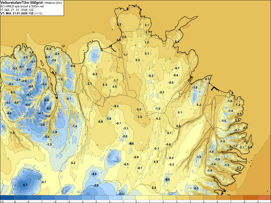Viewport: 271px width, 203px height.
Task: Click the 1.5 temperature value at the left edge
Action: tap(12, 133)
